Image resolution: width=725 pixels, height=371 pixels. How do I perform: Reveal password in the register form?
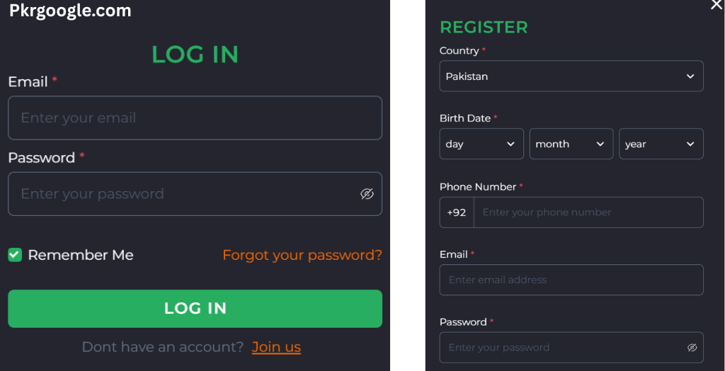coord(692,348)
